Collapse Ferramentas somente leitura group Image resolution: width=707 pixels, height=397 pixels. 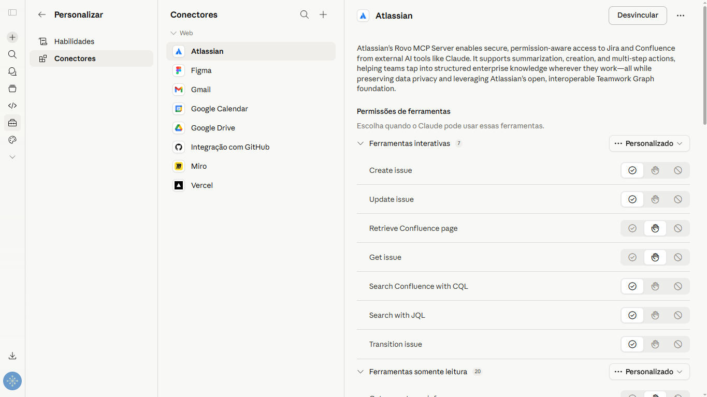(360, 372)
